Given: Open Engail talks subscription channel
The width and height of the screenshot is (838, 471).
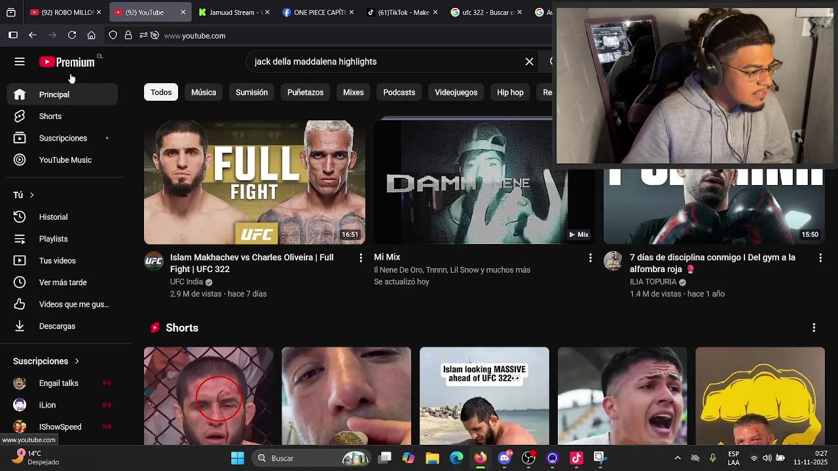Looking at the screenshot, I should [x=62, y=383].
